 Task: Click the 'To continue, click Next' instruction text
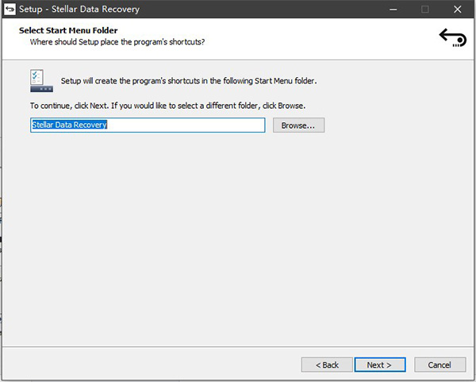[x=167, y=105]
